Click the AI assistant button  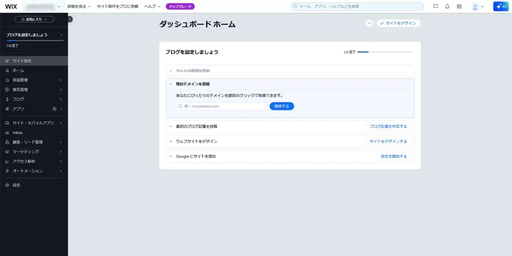point(500,6)
